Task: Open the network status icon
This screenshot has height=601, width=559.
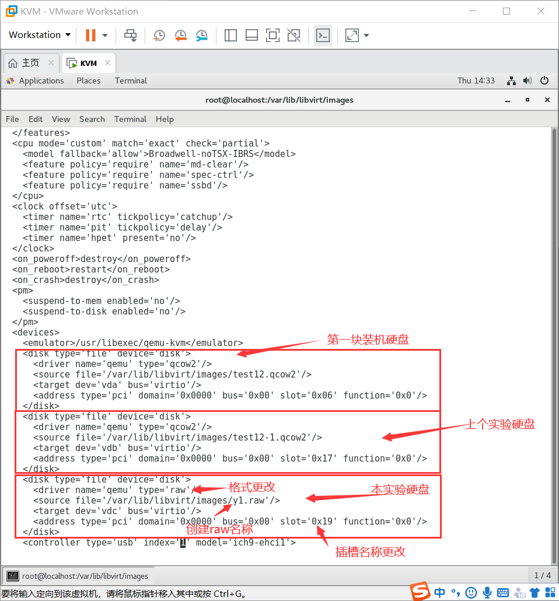Action: point(511,81)
